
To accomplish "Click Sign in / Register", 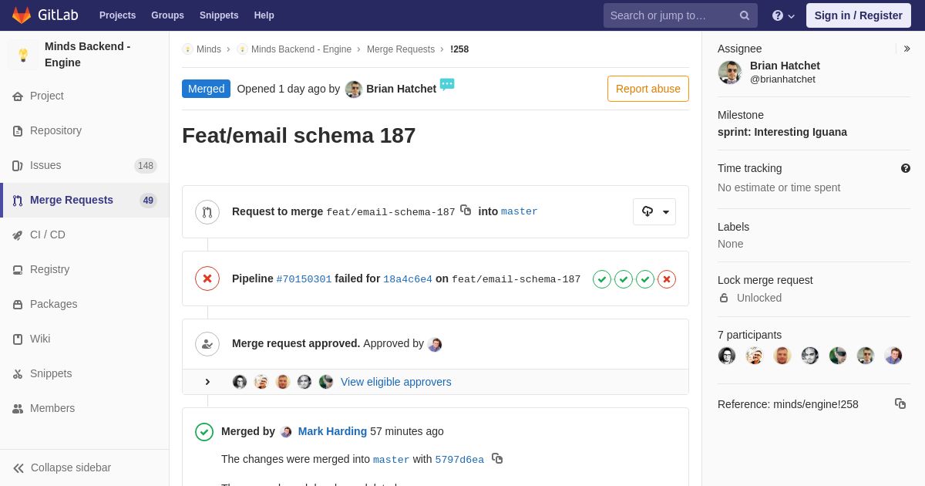I will [859, 15].
